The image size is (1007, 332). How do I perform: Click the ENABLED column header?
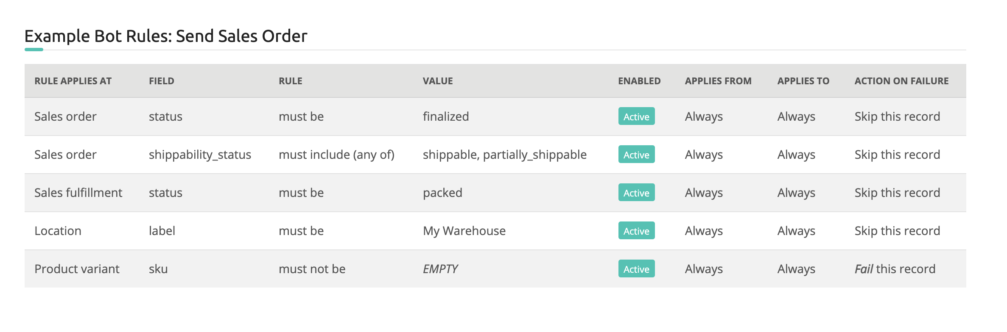click(639, 81)
